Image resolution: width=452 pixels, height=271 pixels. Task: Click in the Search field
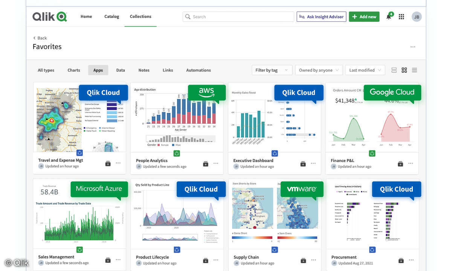point(238,17)
